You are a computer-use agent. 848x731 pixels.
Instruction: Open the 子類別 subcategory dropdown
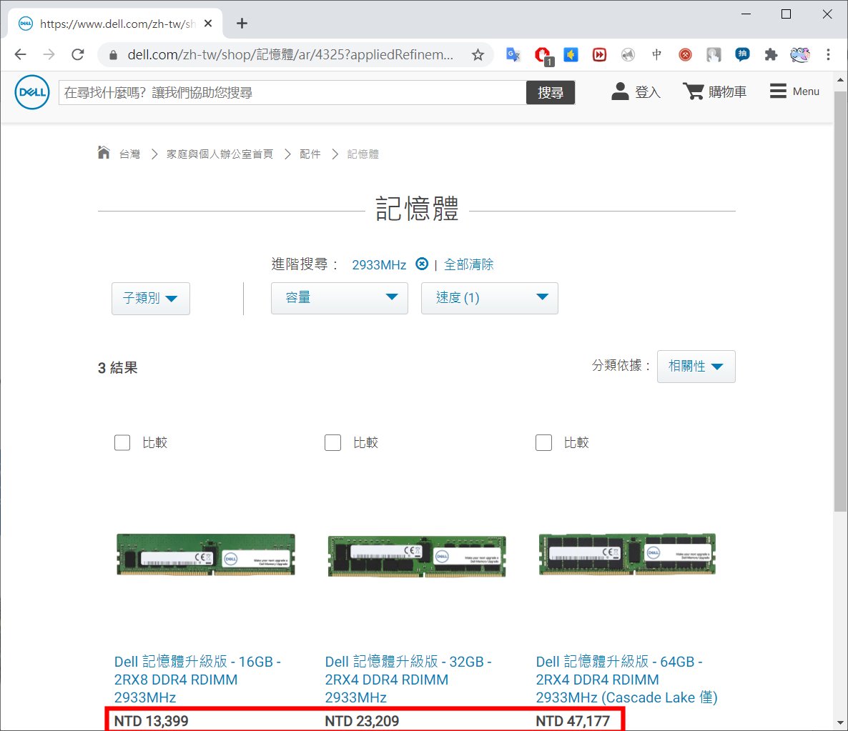tap(150, 298)
